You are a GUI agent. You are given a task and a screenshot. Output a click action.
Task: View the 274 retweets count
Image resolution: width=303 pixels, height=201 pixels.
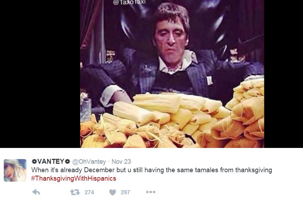tap(89, 192)
